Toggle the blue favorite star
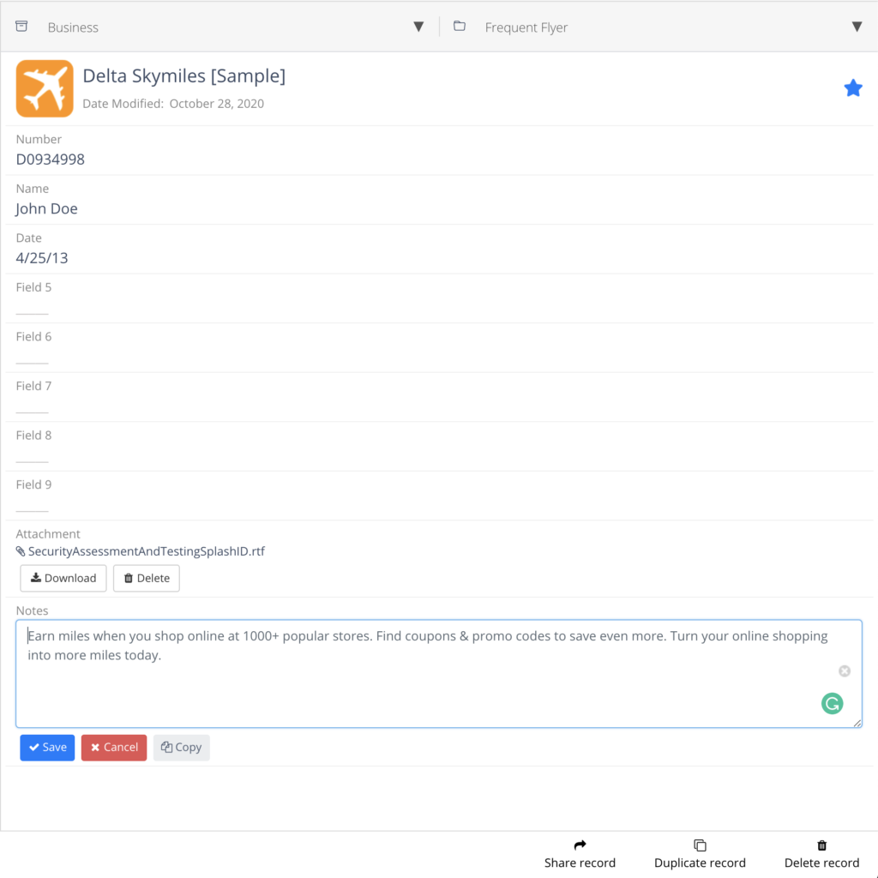 coord(852,88)
